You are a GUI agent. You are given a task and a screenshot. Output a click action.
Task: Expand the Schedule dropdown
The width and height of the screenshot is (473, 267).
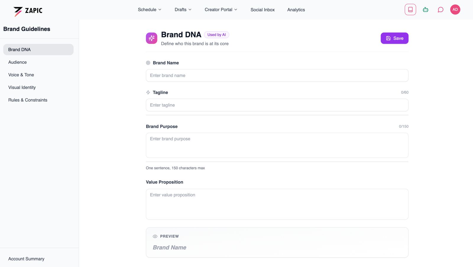click(x=149, y=9)
